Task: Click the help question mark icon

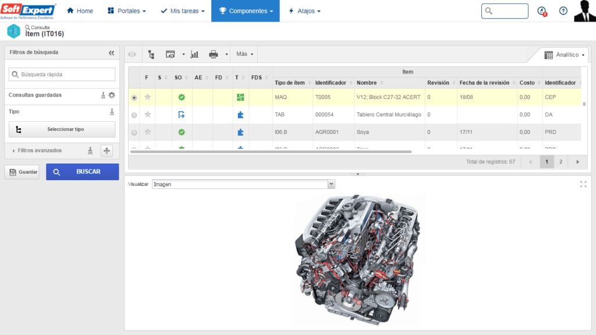Action: coord(563,11)
